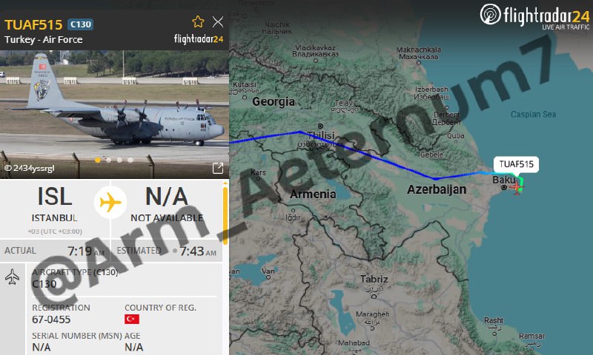Star the TUAF515 flight as favorite
The width and height of the screenshot is (593, 355).
[x=198, y=22]
